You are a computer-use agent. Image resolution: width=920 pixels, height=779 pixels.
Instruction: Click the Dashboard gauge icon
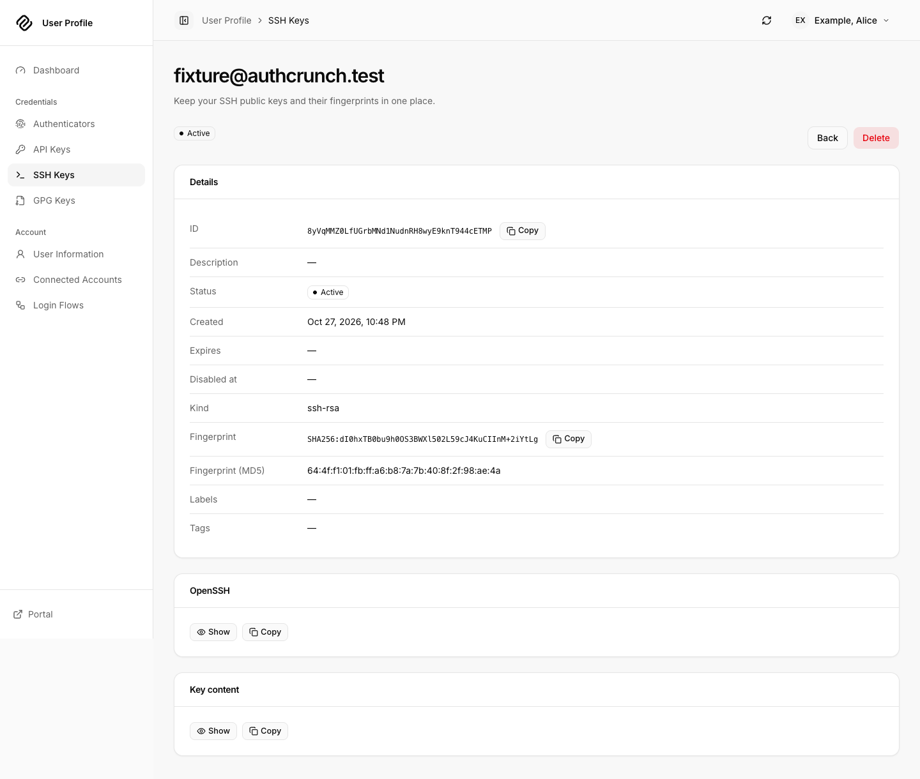tap(20, 70)
